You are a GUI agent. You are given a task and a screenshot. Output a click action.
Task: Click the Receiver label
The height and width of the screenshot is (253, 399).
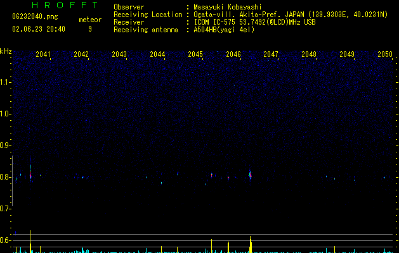pyautogui.click(x=129, y=22)
